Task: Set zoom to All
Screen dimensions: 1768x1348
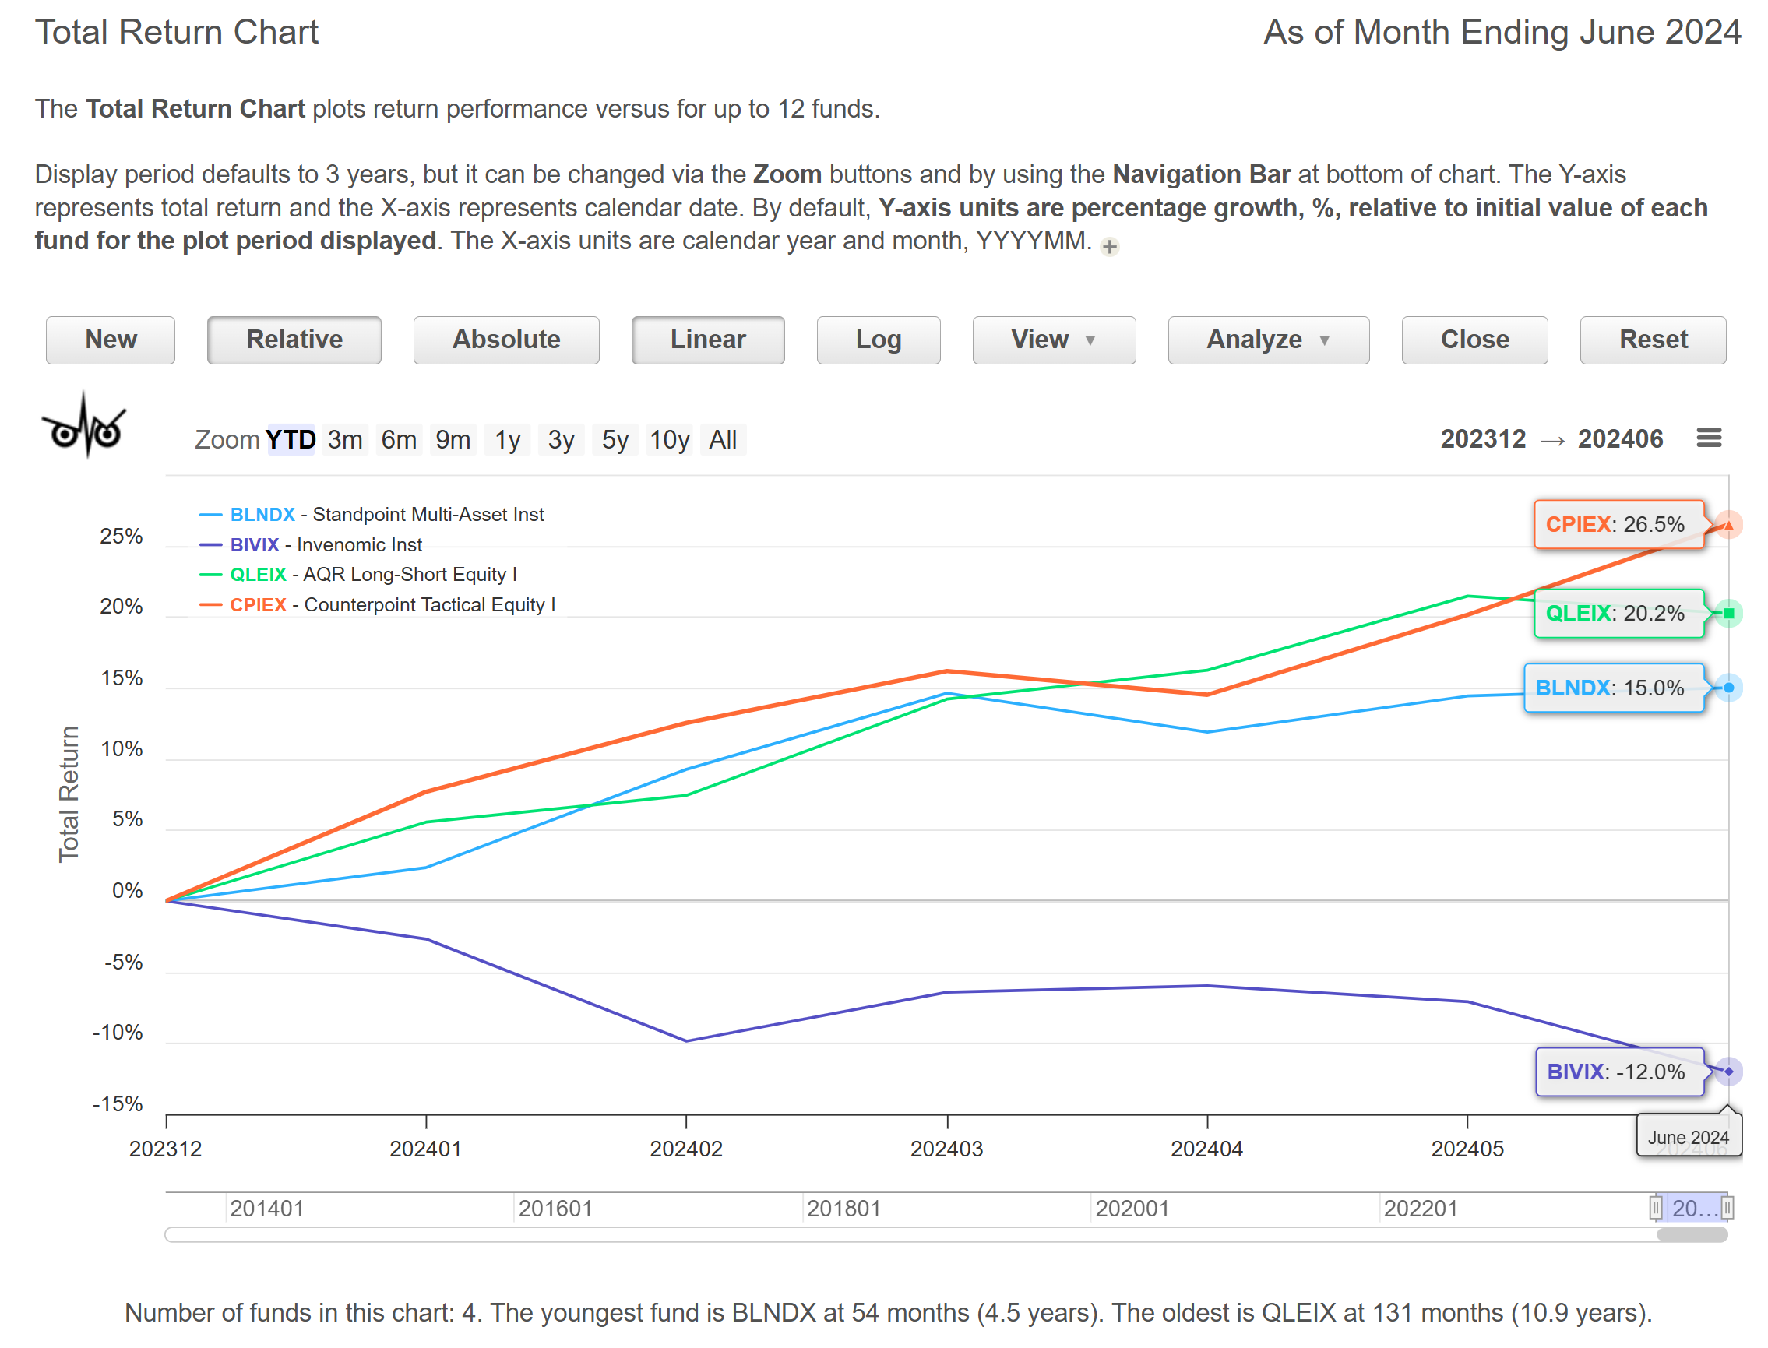Action: (723, 439)
